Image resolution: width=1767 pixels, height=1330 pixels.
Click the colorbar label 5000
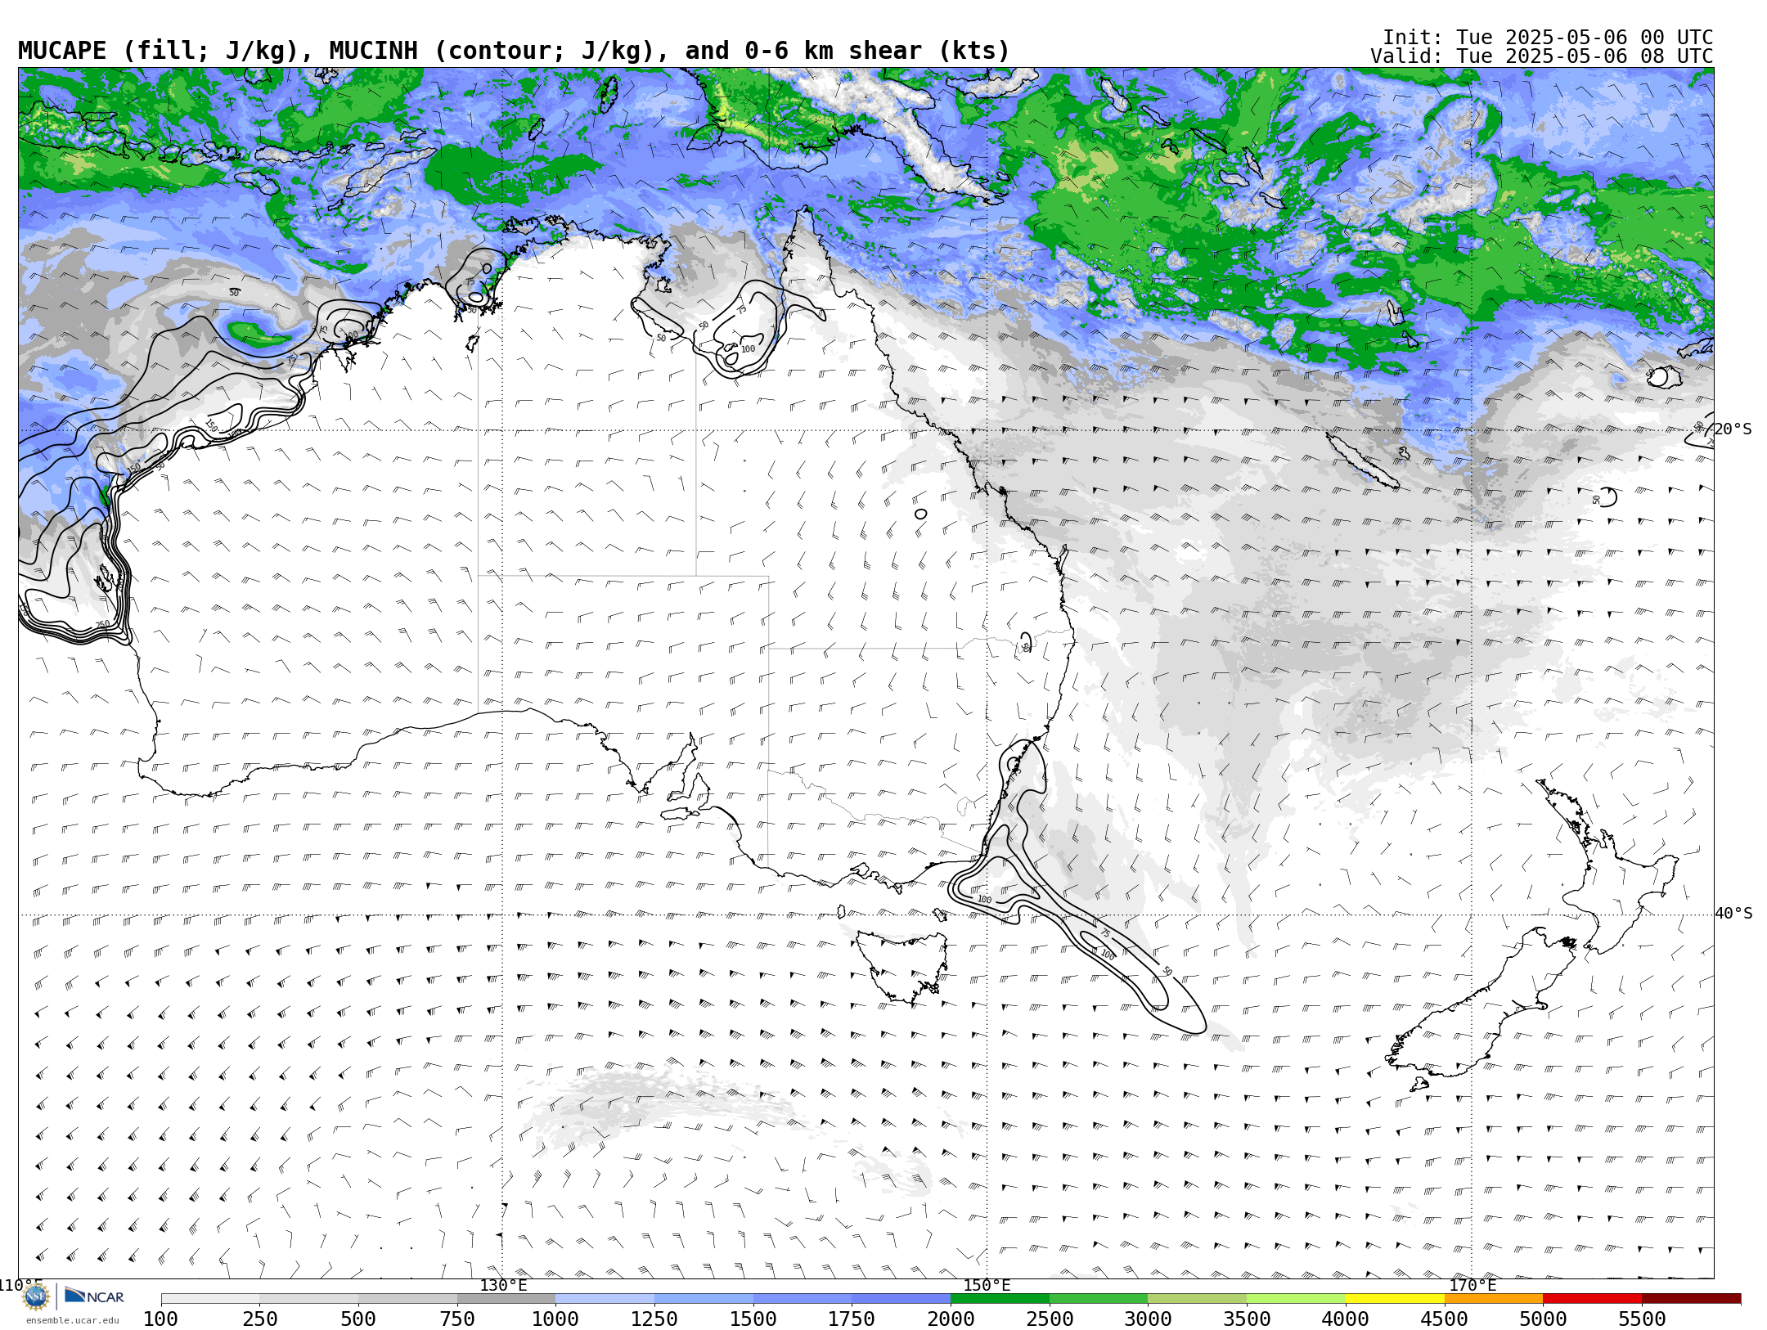tap(1543, 1319)
